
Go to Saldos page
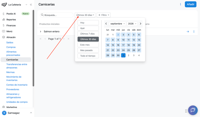coord(10,43)
